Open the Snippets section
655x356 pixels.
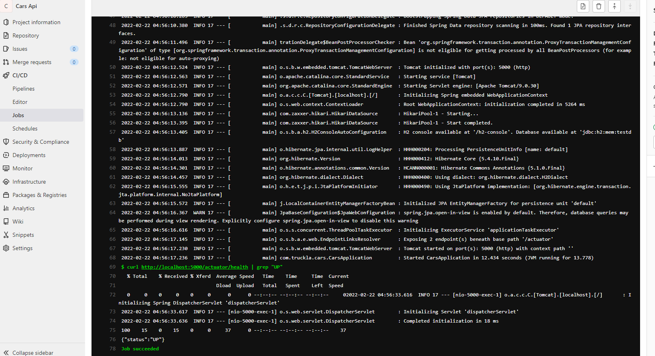tap(23, 235)
